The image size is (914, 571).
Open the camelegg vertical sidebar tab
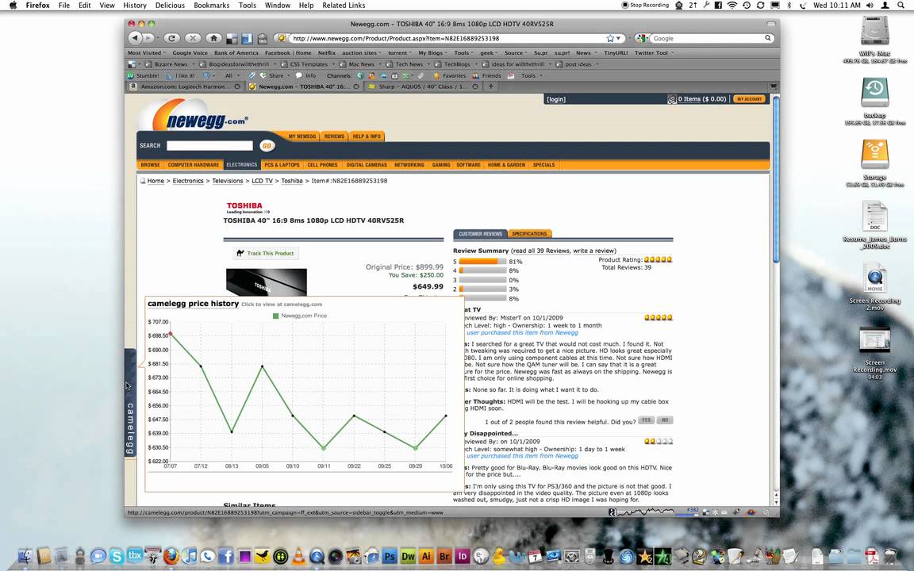[x=130, y=402]
